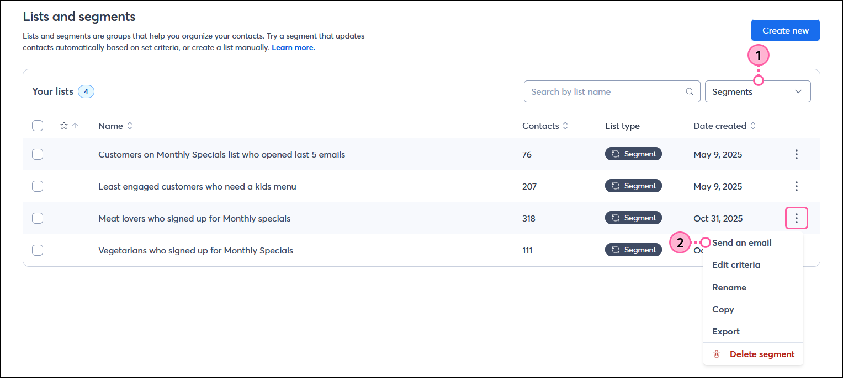Click the Create new button
This screenshot has height=378, width=843.
click(x=785, y=30)
